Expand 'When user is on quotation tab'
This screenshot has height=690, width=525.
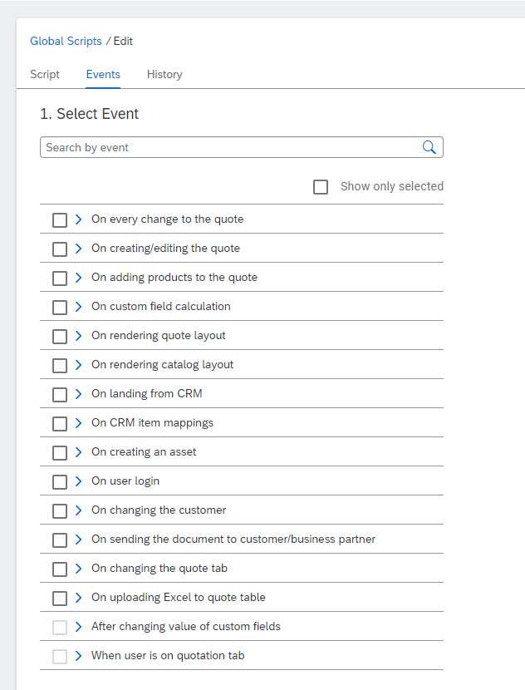pyautogui.click(x=79, y=656)
